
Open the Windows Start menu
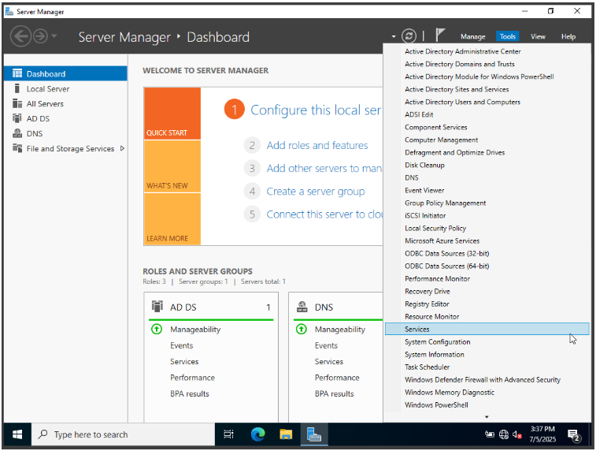[x=17, y=434]
